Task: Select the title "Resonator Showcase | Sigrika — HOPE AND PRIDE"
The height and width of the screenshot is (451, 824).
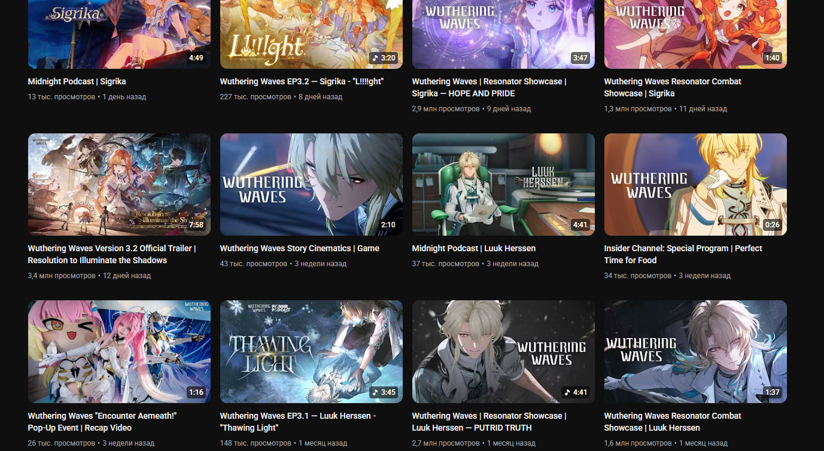Action: pos(489,87)
